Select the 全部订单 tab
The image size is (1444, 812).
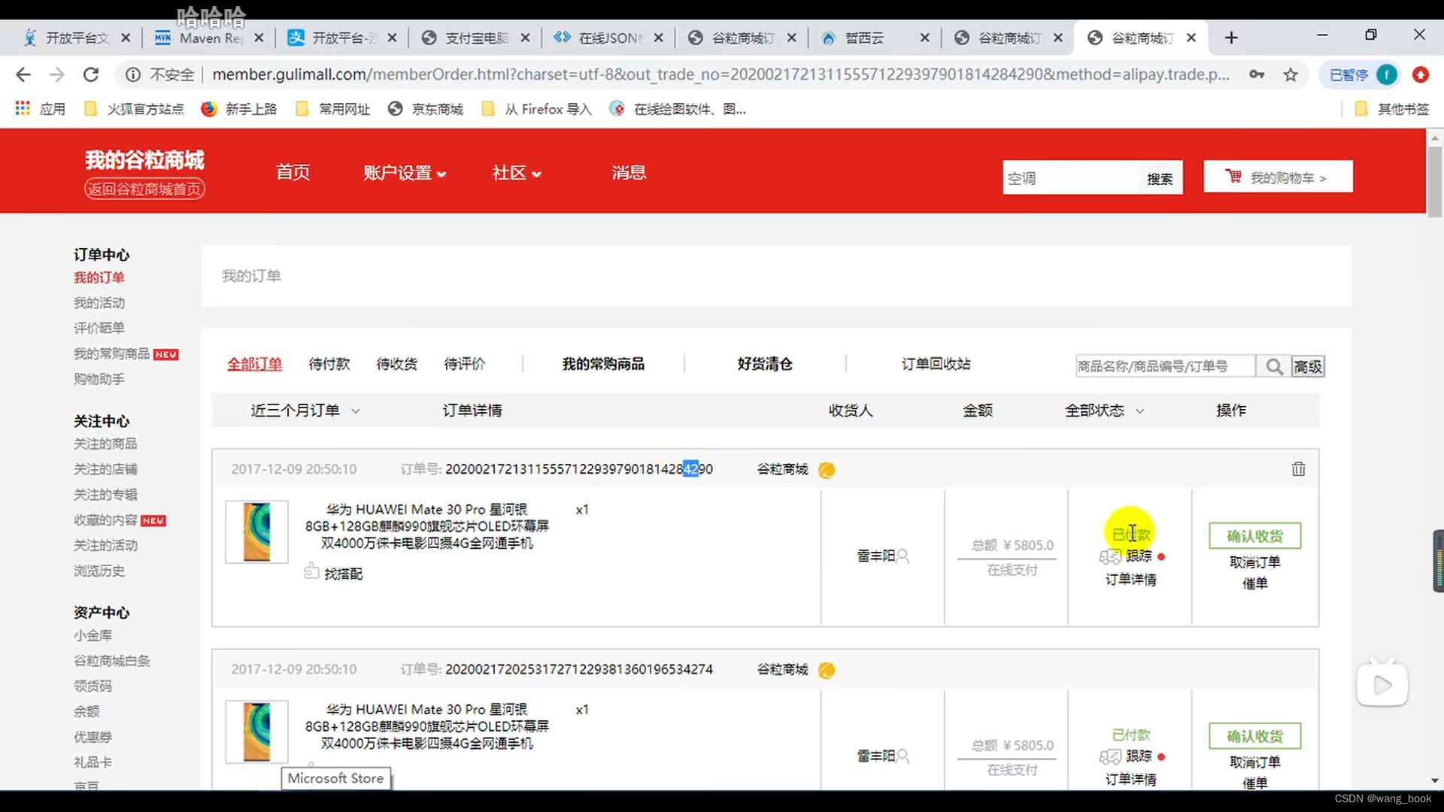pyautogui.click(x=255, y=364)
